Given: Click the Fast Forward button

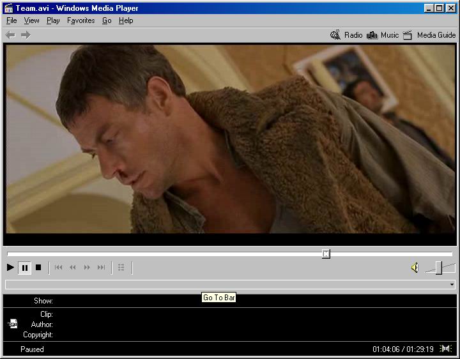Looking at the screenshot, I should [x=87, y=268].
